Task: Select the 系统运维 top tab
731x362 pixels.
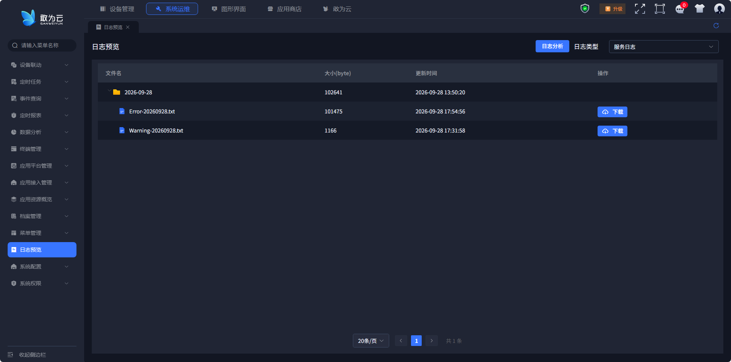Action: [172, 9]
